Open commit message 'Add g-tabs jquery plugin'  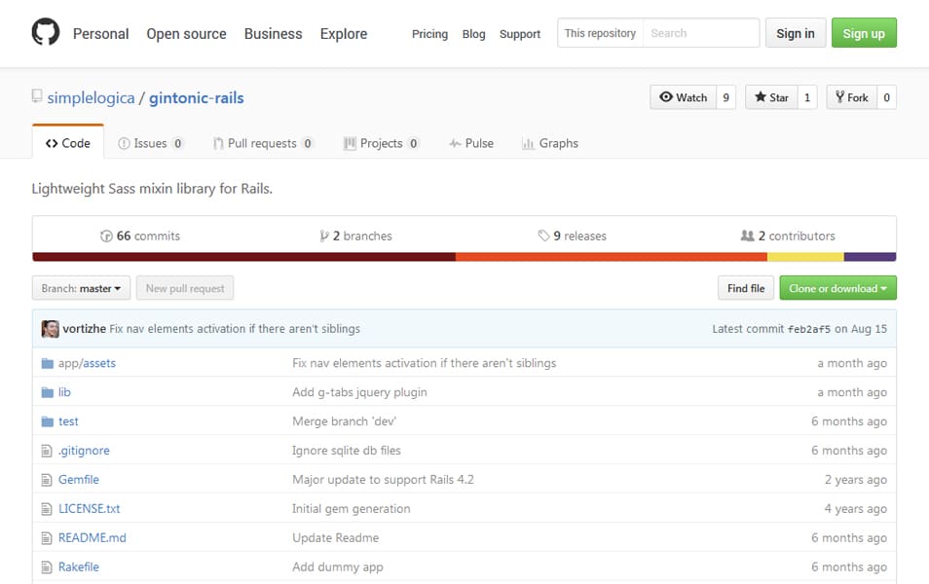[359, 392]
